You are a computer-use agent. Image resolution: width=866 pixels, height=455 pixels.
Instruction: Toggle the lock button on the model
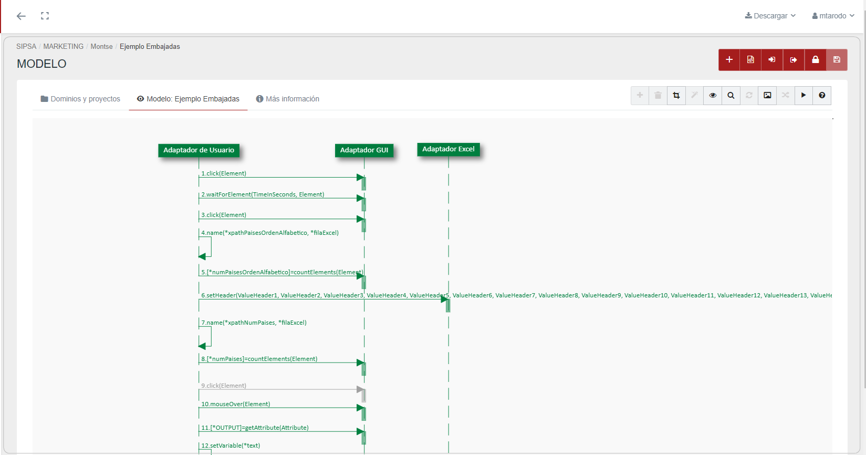click(x=815, y=60)
